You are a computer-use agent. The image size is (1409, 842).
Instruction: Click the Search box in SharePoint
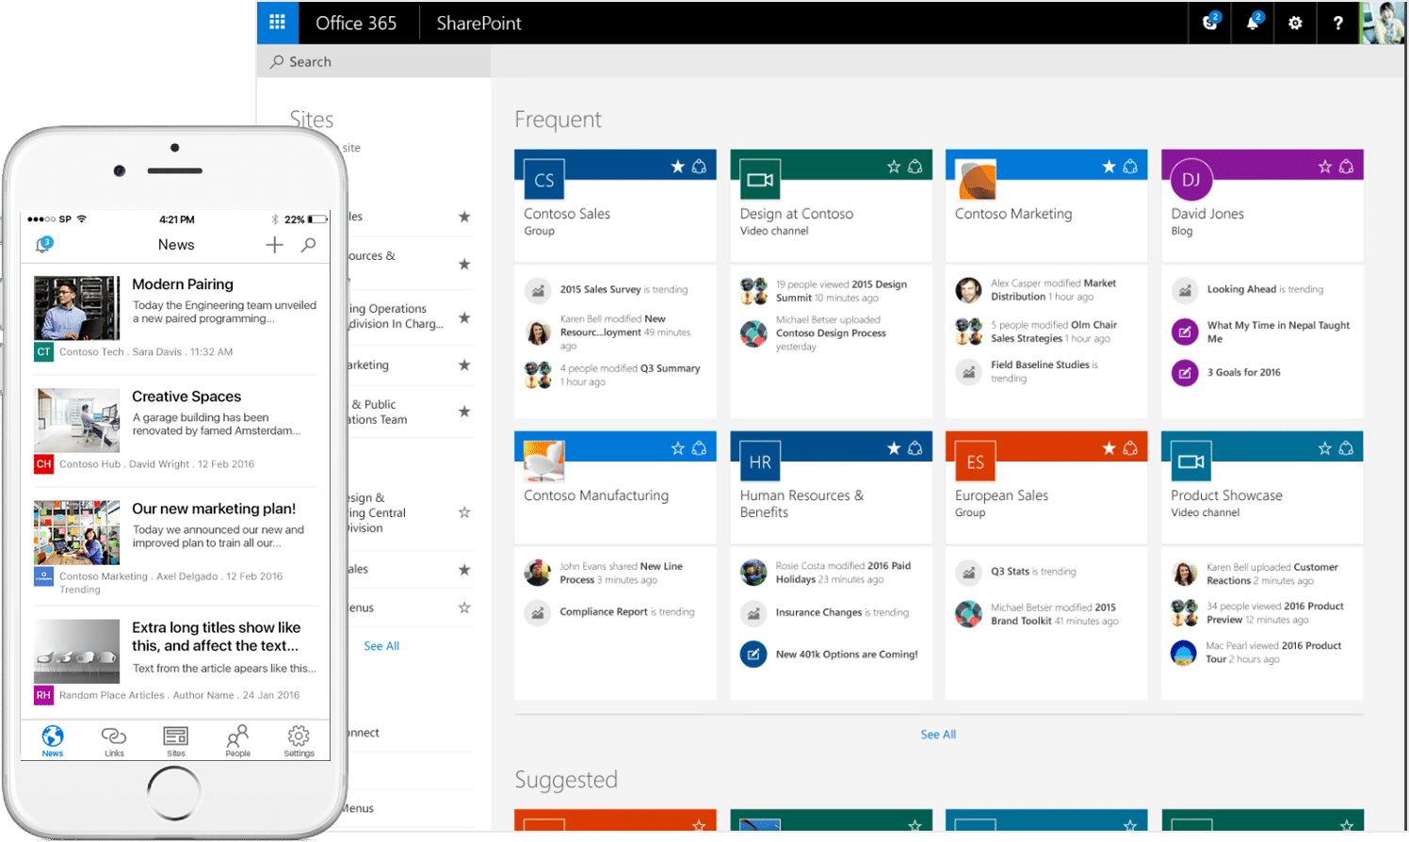[374, 61]
